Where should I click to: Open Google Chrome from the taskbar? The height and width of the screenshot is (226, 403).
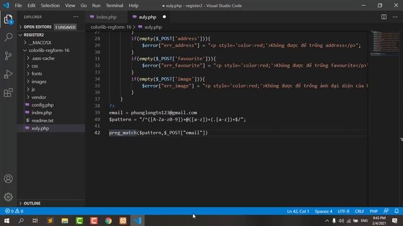(x=108, y=220)
